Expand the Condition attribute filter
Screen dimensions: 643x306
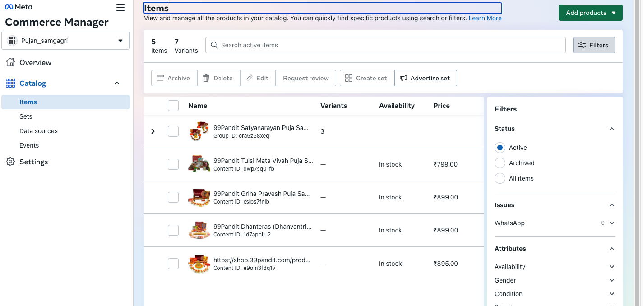[612, 294]
